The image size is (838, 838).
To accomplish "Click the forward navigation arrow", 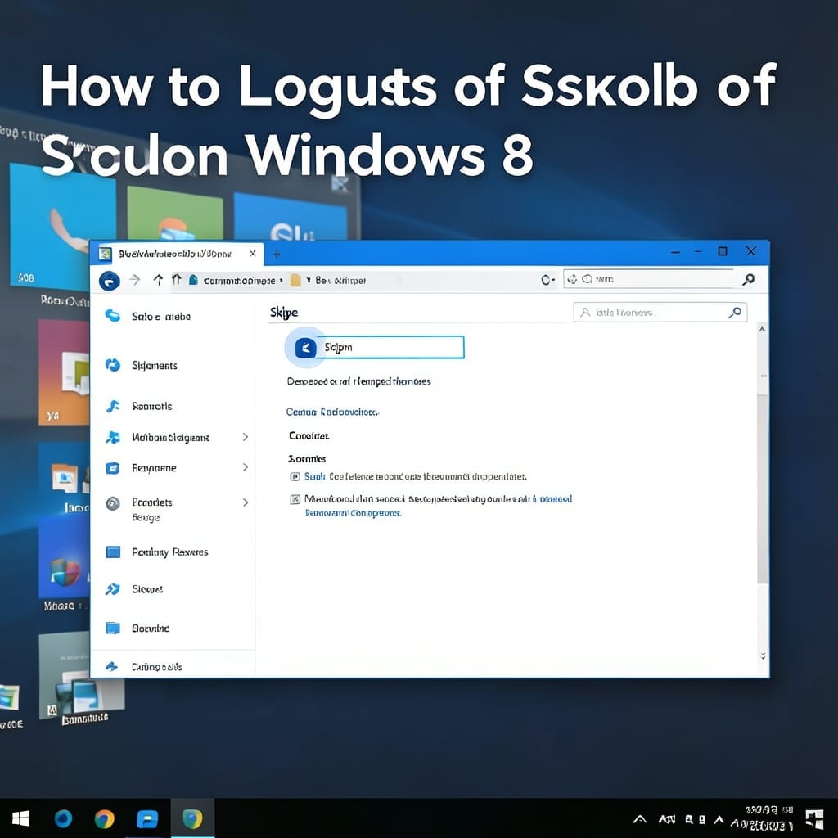I will [x=135, y=280].
